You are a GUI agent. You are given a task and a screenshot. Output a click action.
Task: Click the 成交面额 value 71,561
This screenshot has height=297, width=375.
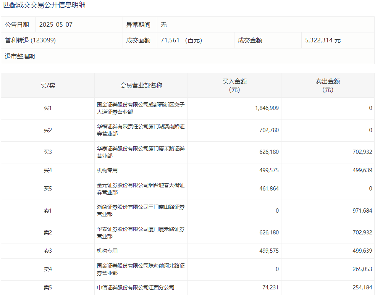pos(170,40)
